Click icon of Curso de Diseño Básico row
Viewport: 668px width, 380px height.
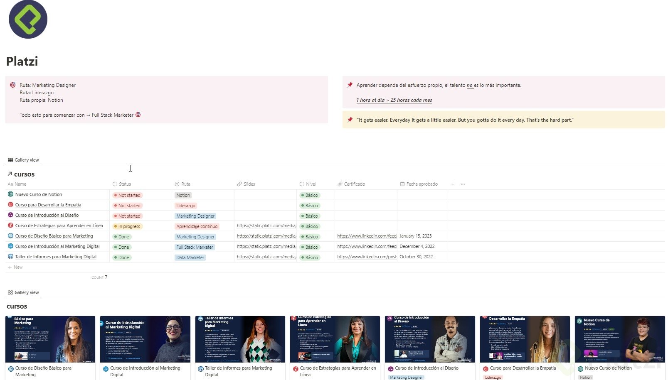(x=11, y=236)
